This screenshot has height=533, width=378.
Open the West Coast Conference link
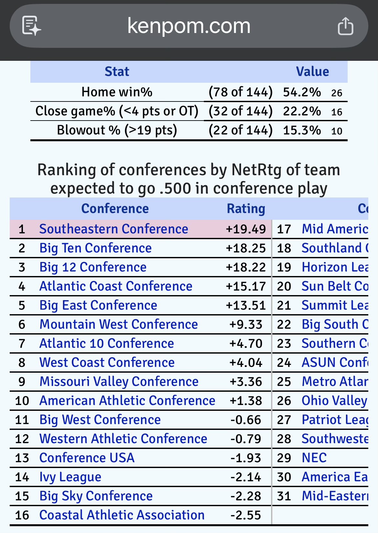pyautogui.click(x=107, y=363)
